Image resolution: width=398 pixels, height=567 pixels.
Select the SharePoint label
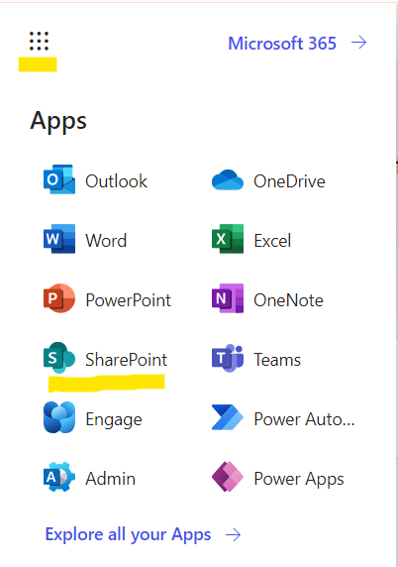click(127, 360)
